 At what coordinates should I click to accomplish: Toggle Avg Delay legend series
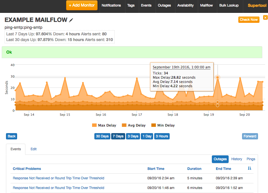click(133, 125)
